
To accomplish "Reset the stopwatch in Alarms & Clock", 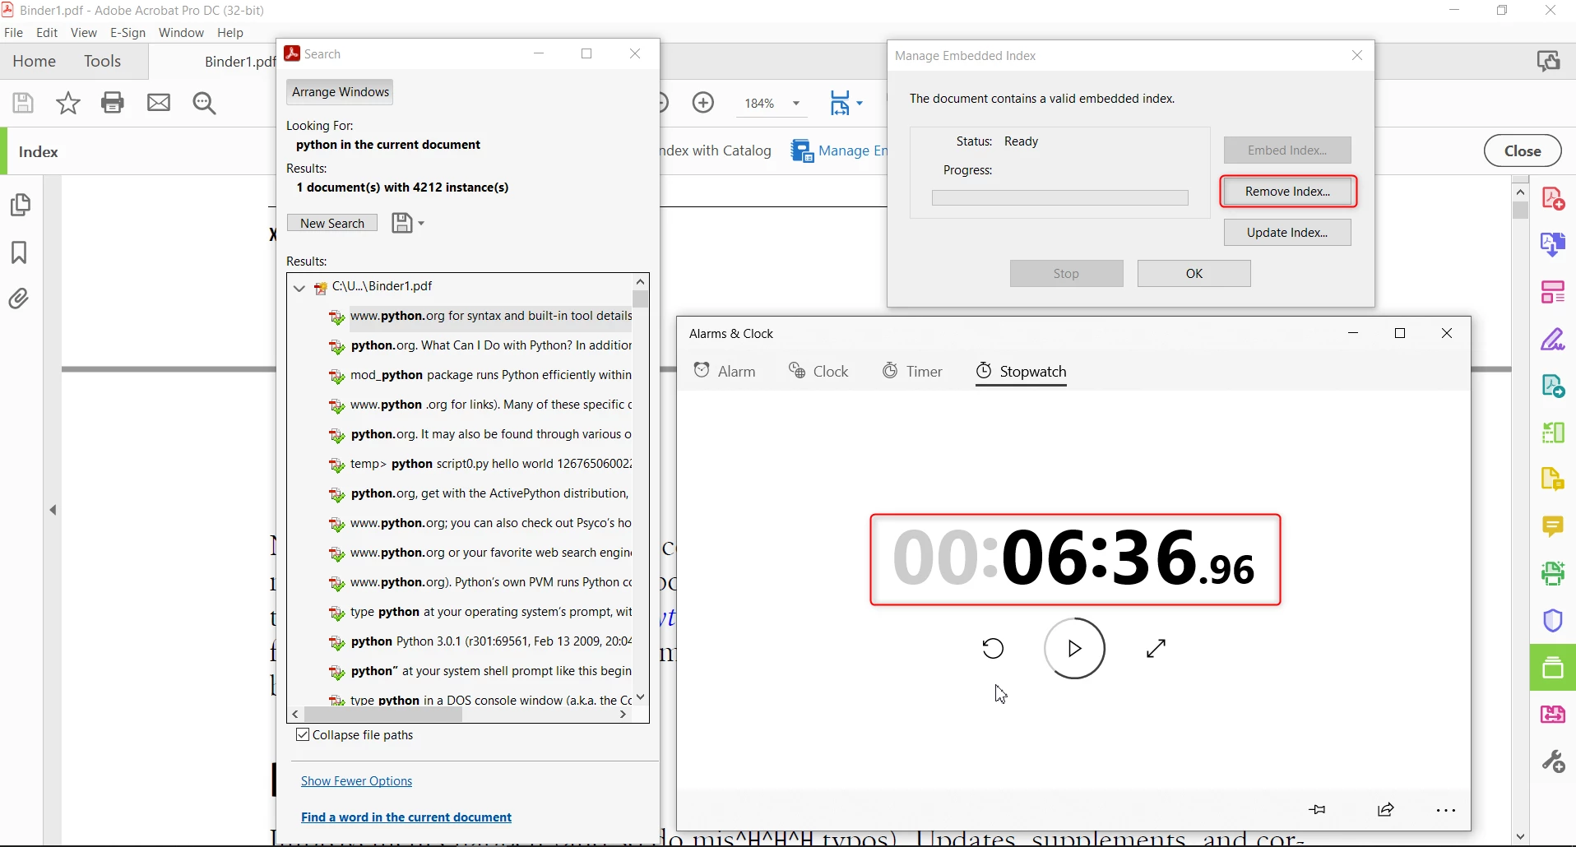I will (994, 649).
